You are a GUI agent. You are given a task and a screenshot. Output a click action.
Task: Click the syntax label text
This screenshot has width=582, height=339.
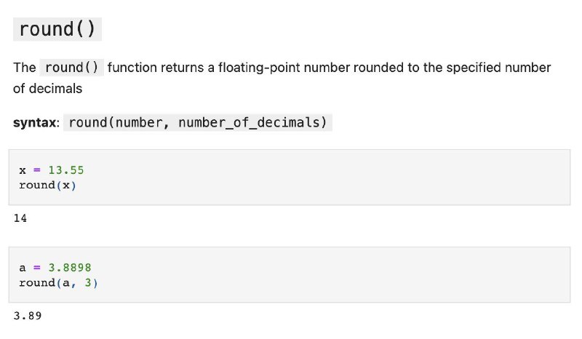click(36, 122)
